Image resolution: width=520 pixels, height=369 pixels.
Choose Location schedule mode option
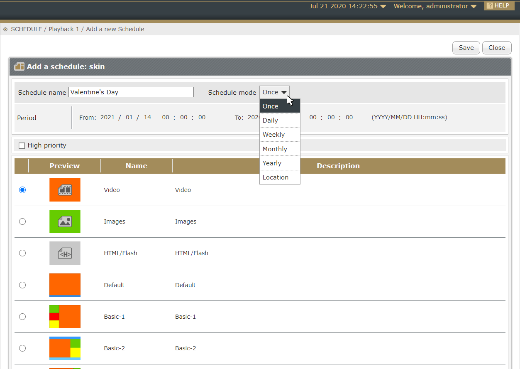[280, 177]
